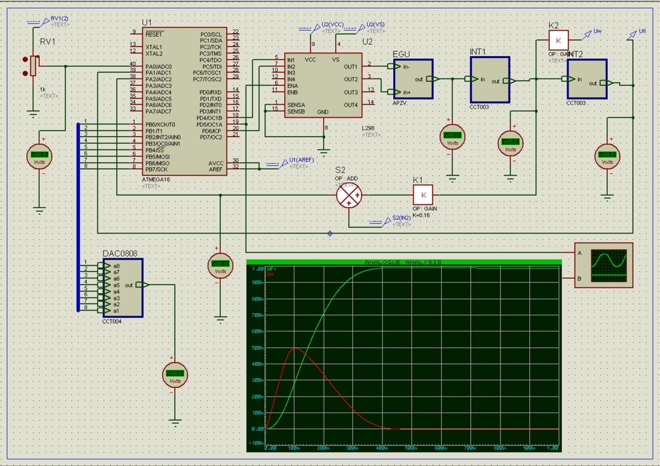Click the INT1 integrator block
This screenshot has width=660, height=466.
pos(489,79)
